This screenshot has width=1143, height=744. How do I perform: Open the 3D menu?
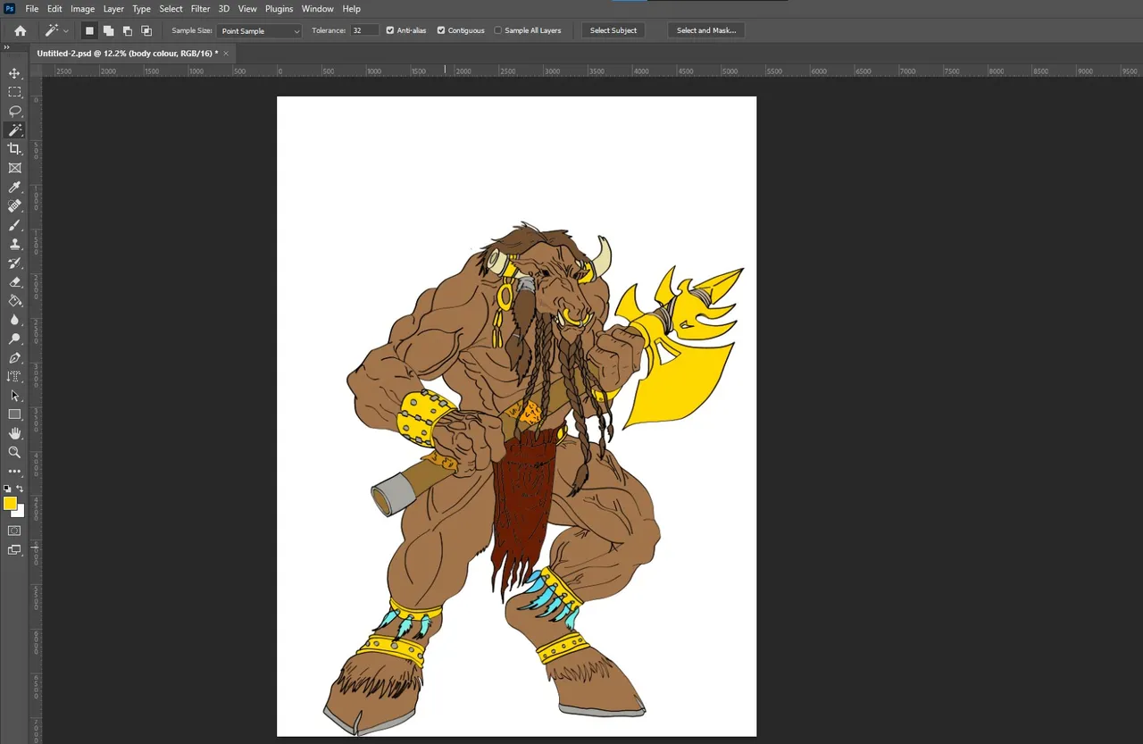[224, 9]
